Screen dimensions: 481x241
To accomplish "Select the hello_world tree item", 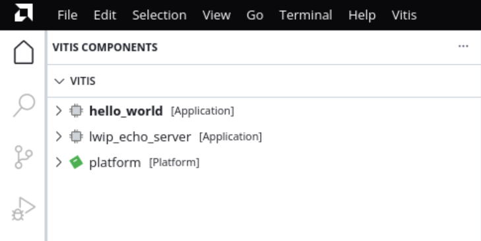I will [x=264, y=110].
